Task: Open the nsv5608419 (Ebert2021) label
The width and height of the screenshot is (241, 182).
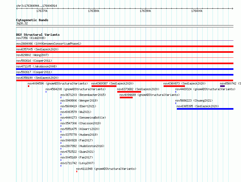Action: pos(78,106)
